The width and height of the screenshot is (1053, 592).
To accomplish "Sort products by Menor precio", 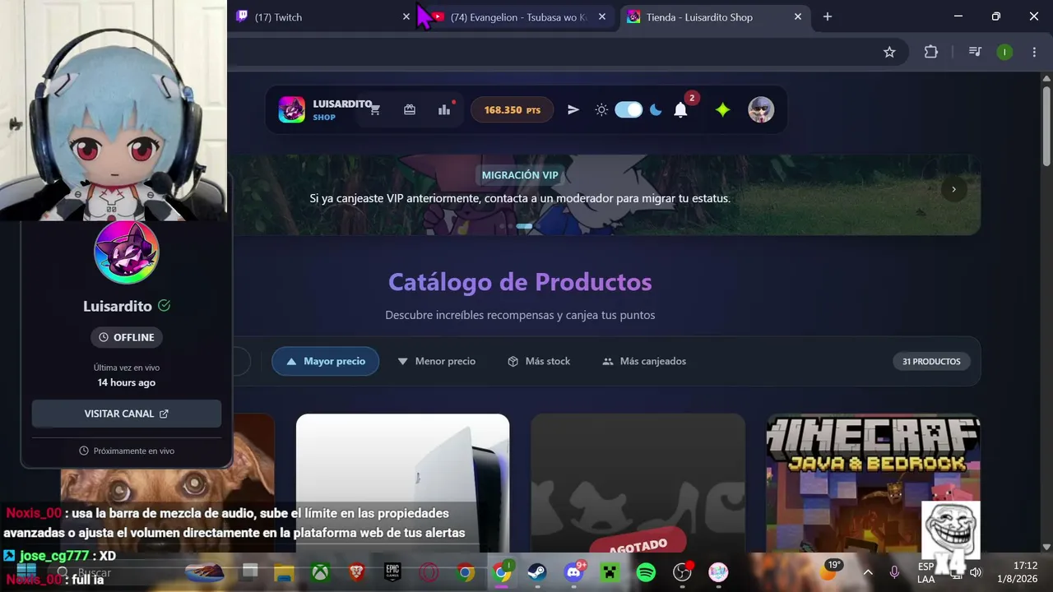I will [436, 361].
